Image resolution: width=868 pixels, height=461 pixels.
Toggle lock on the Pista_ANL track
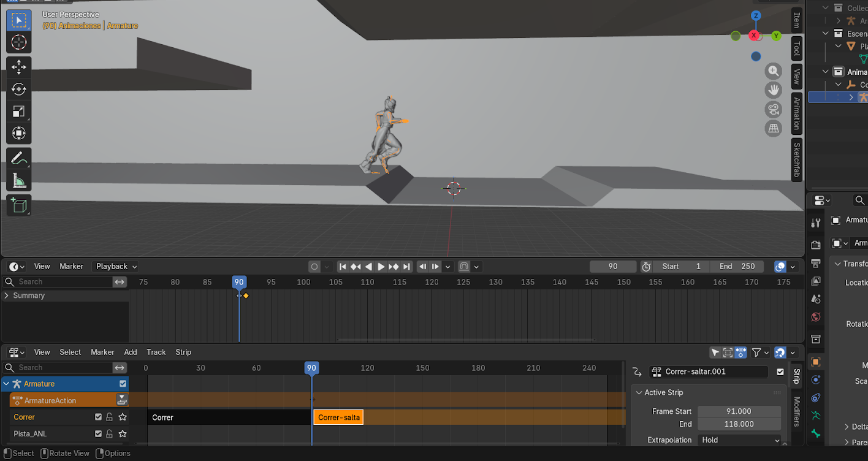click(x=109, y=434)
